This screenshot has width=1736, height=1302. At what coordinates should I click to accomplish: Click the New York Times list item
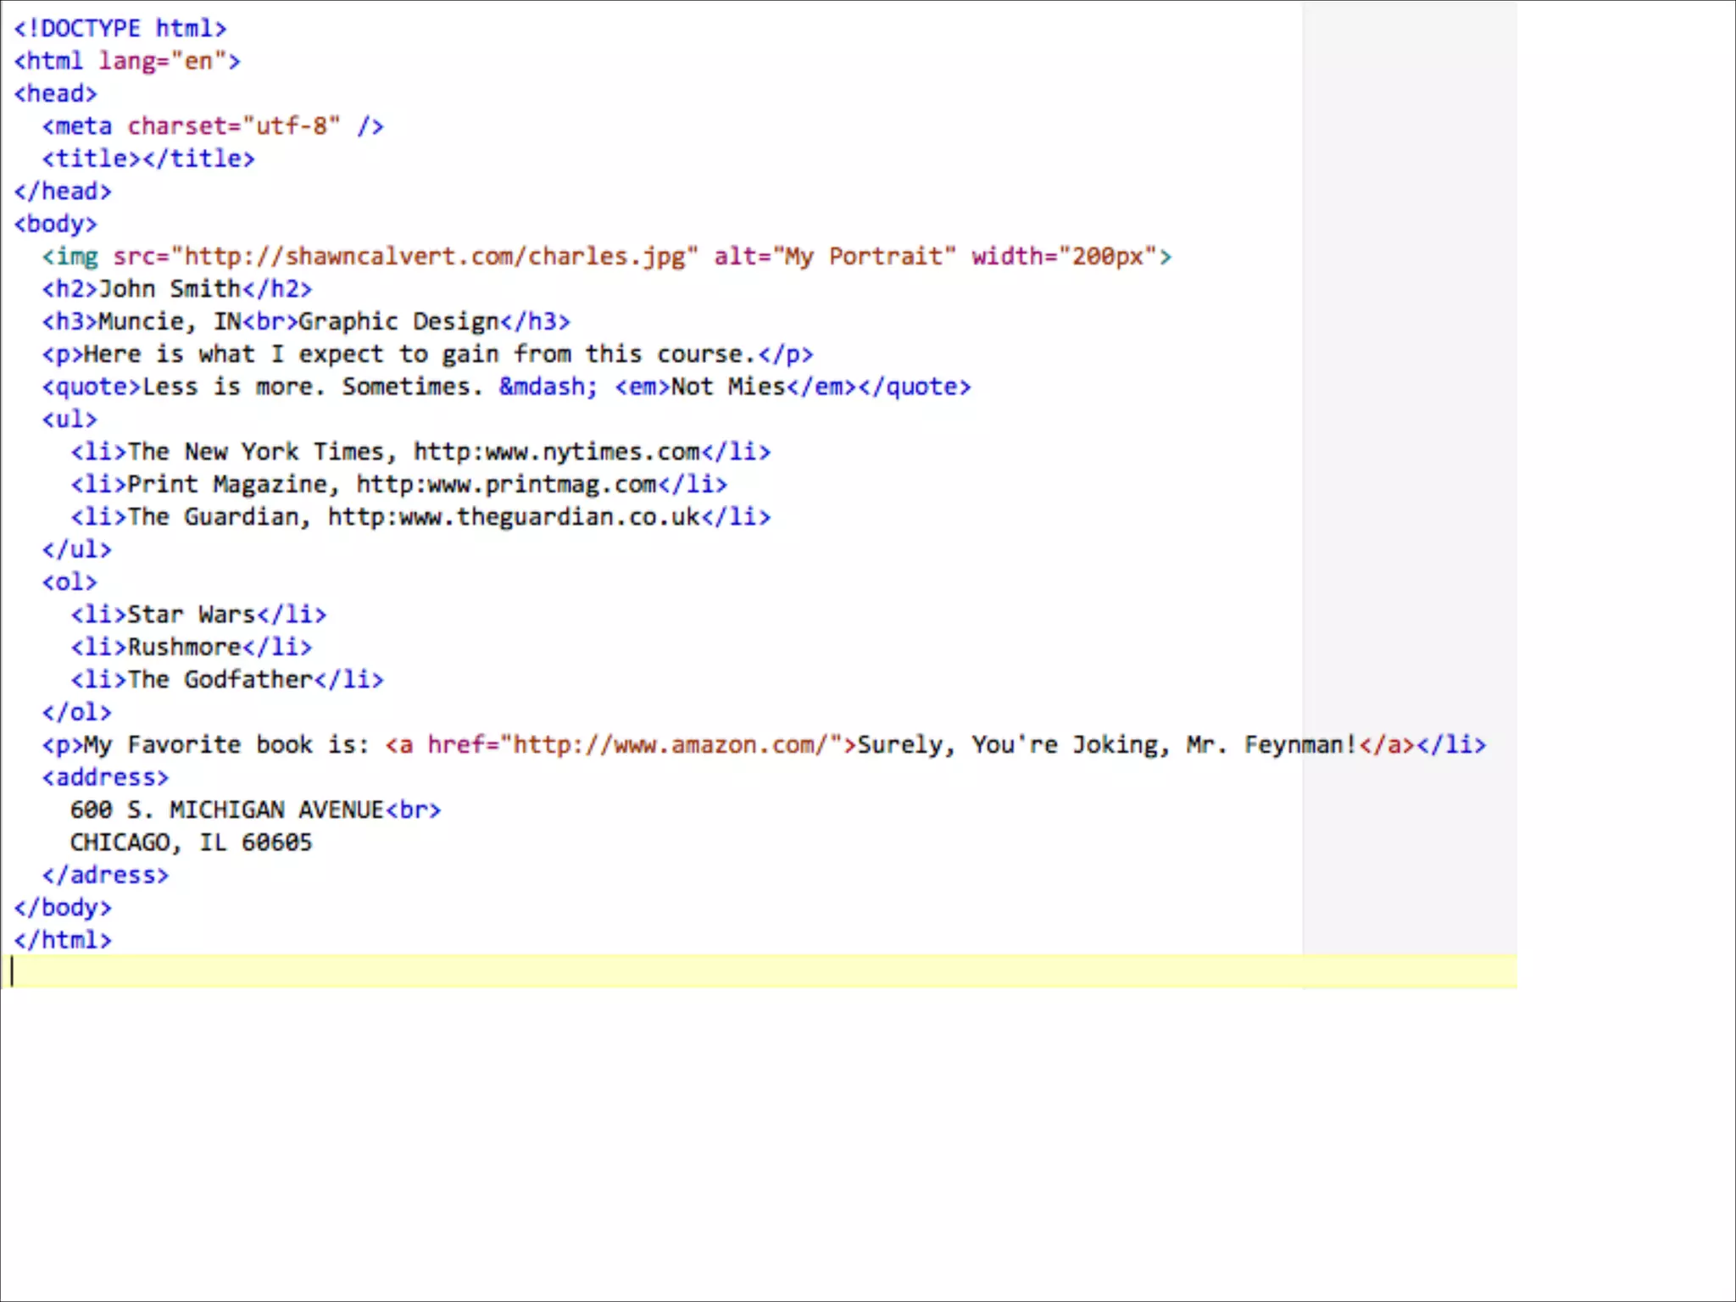click(x=420, y=452)
